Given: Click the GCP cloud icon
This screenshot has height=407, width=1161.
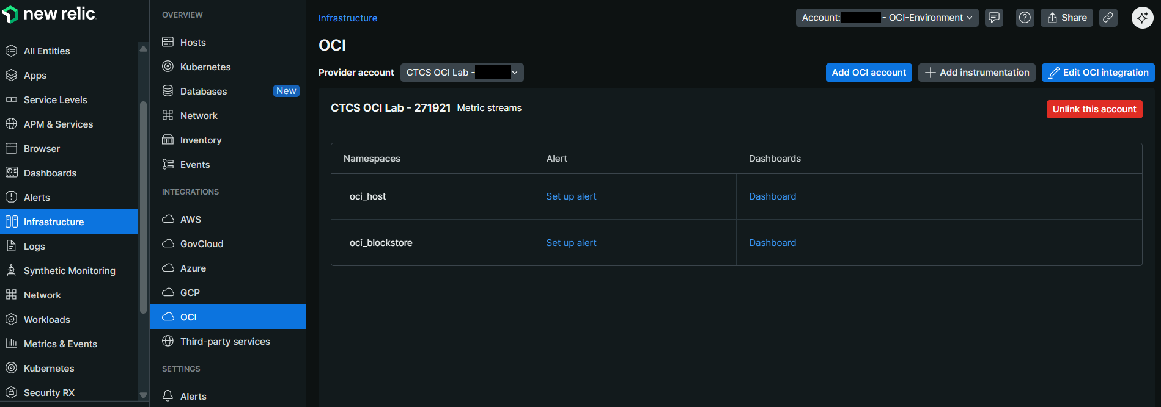Looking at the screenshot, I should (x=168, y=292).
